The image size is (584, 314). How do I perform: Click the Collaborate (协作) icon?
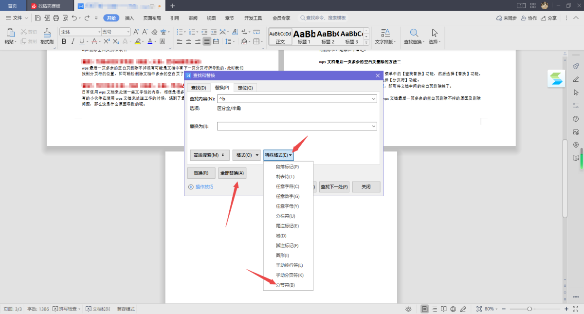[529, 18]
